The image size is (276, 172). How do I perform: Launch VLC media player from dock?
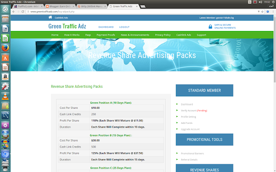point(5,96)
